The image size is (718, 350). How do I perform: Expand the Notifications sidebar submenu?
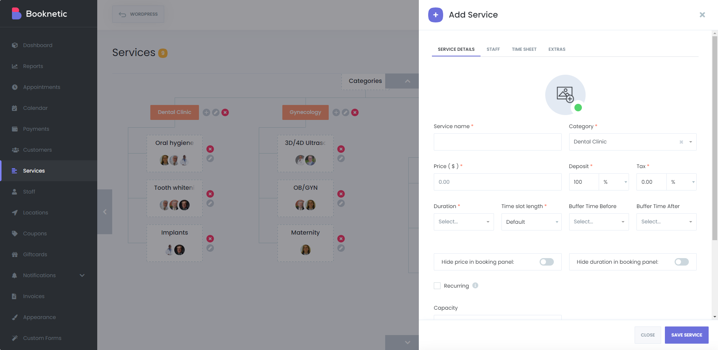point(82,275)
